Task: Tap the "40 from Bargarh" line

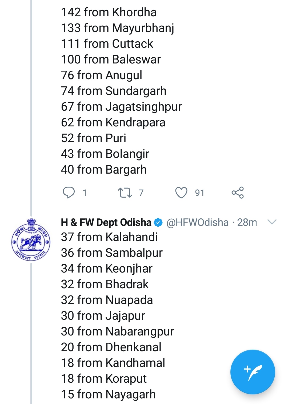Action: coord(104,170)
